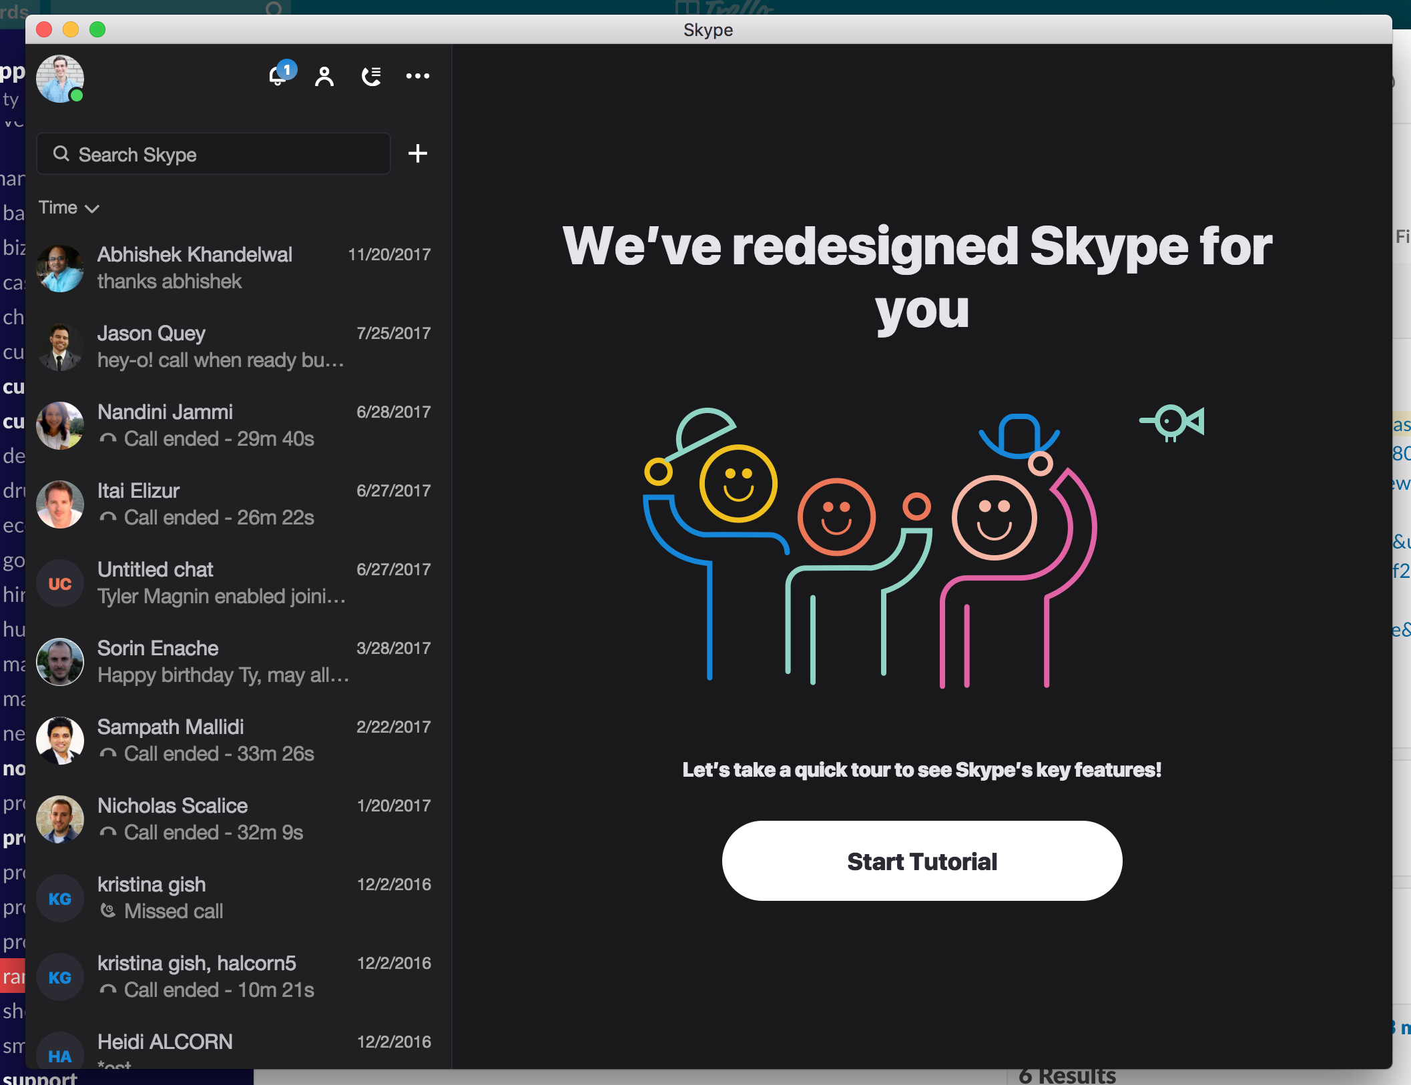This screenshot has height=1085, width=1411.
Task: Click Nicholas Scalice's avatar photo
Action: [60, 819]
